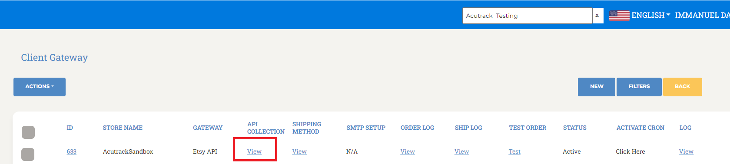This screenshot has height=164, width=730.
Task: Check the box for store row 633
Action: (28, 154)
